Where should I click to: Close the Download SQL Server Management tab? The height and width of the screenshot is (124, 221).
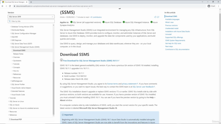pyautogui.click(x=27, y=2)
